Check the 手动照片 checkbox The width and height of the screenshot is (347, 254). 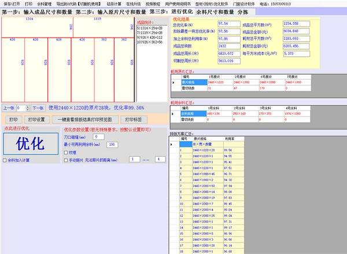point(65,159)
